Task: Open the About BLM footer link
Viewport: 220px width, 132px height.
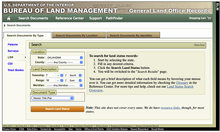Action: pyautogui.click(x=55, y=126)
